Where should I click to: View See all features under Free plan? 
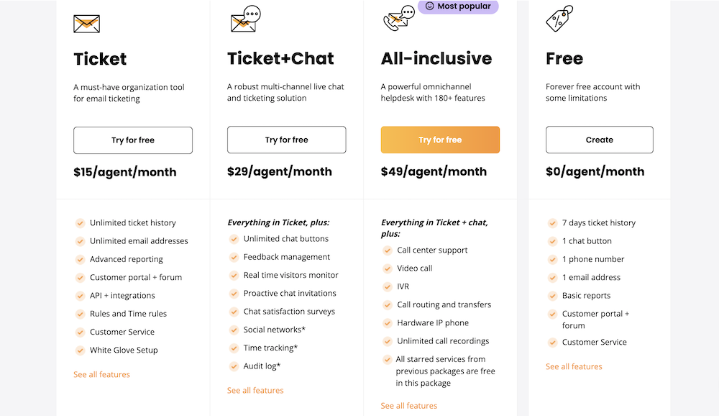[574, 366]
